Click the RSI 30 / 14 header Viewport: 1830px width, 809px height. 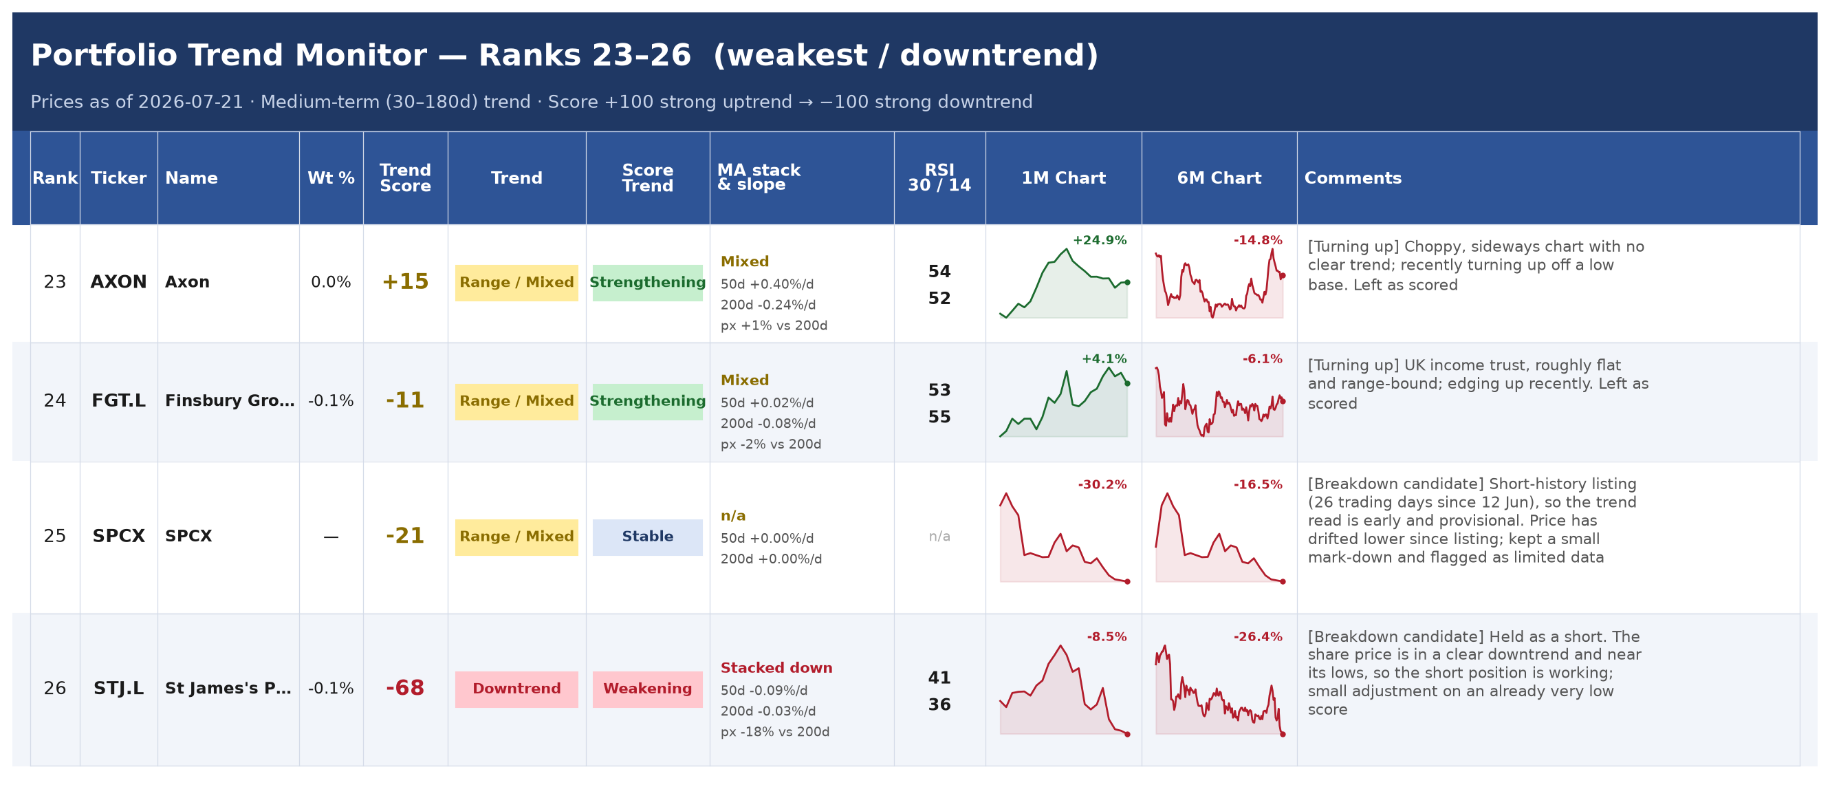(x=939, y=177)
